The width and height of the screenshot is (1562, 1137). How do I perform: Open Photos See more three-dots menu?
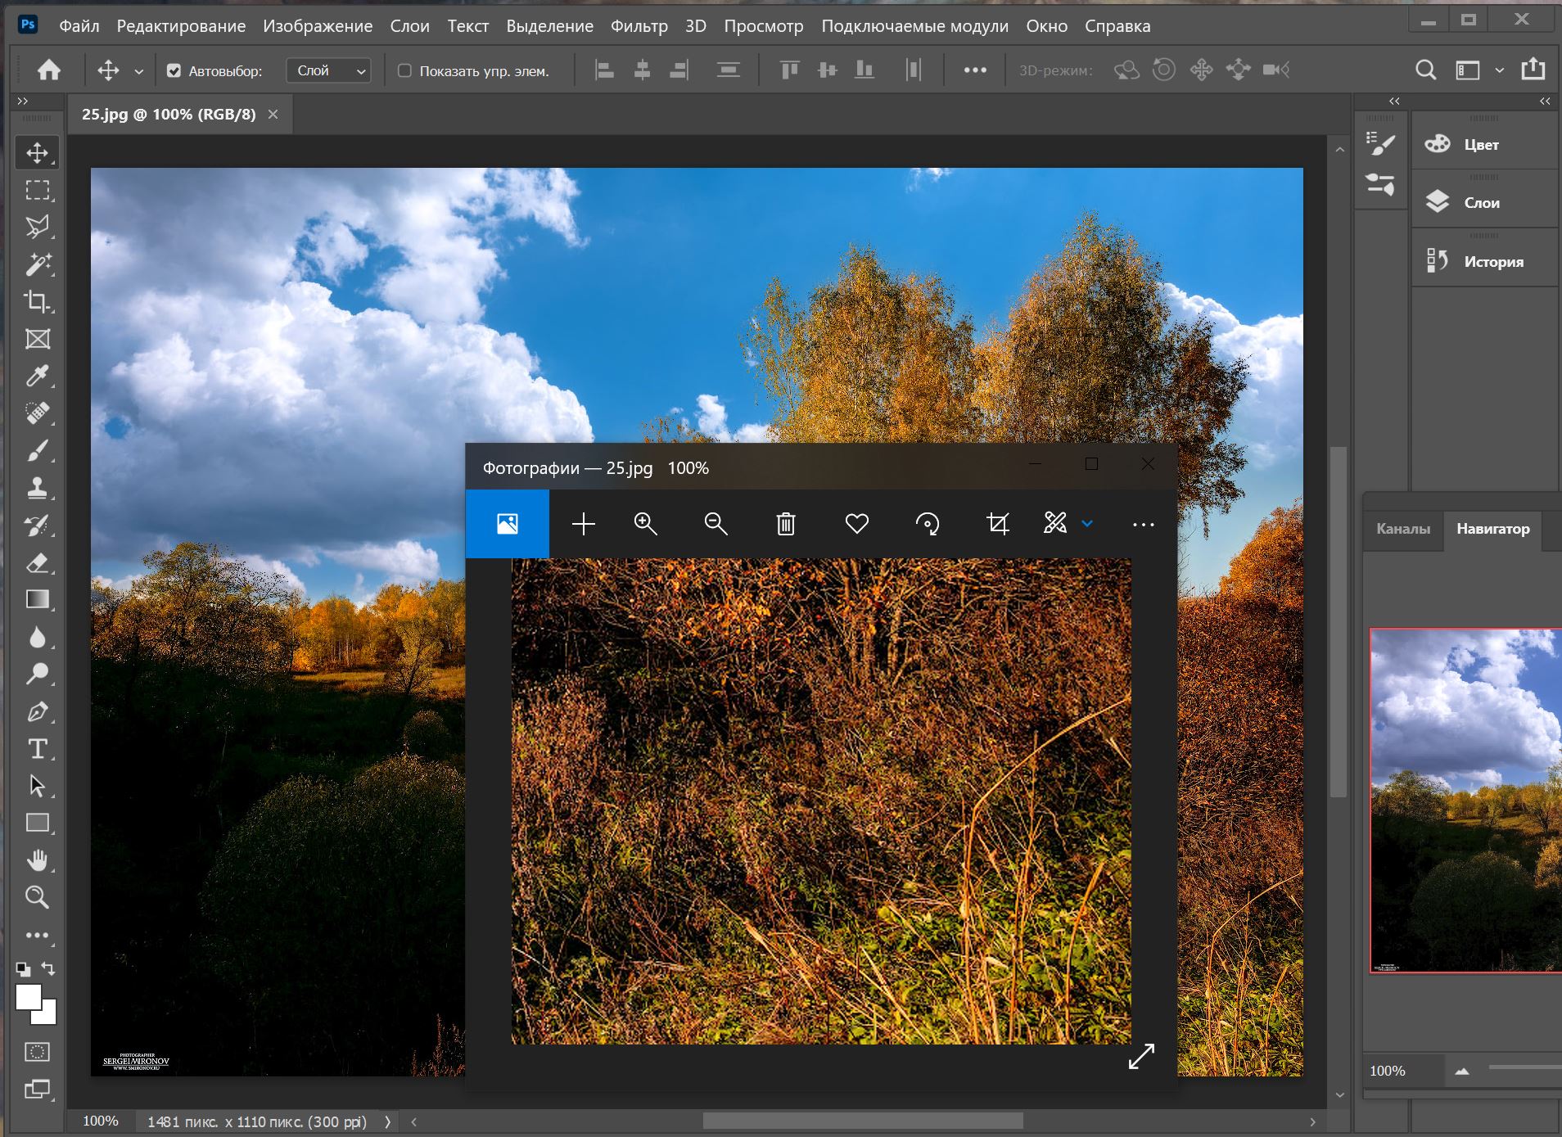pos(1143,524)
